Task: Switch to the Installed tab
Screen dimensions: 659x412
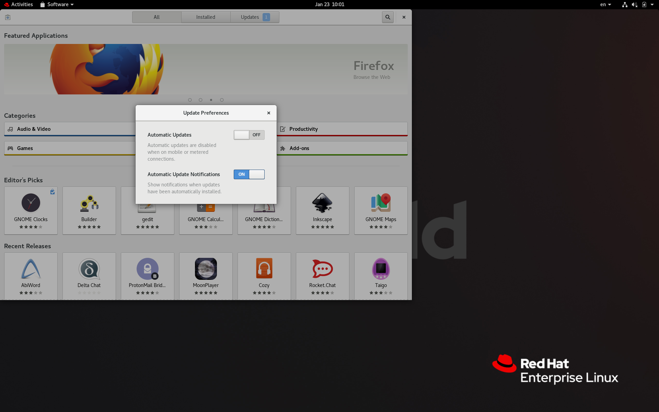Action: click(x=206, y=17)
